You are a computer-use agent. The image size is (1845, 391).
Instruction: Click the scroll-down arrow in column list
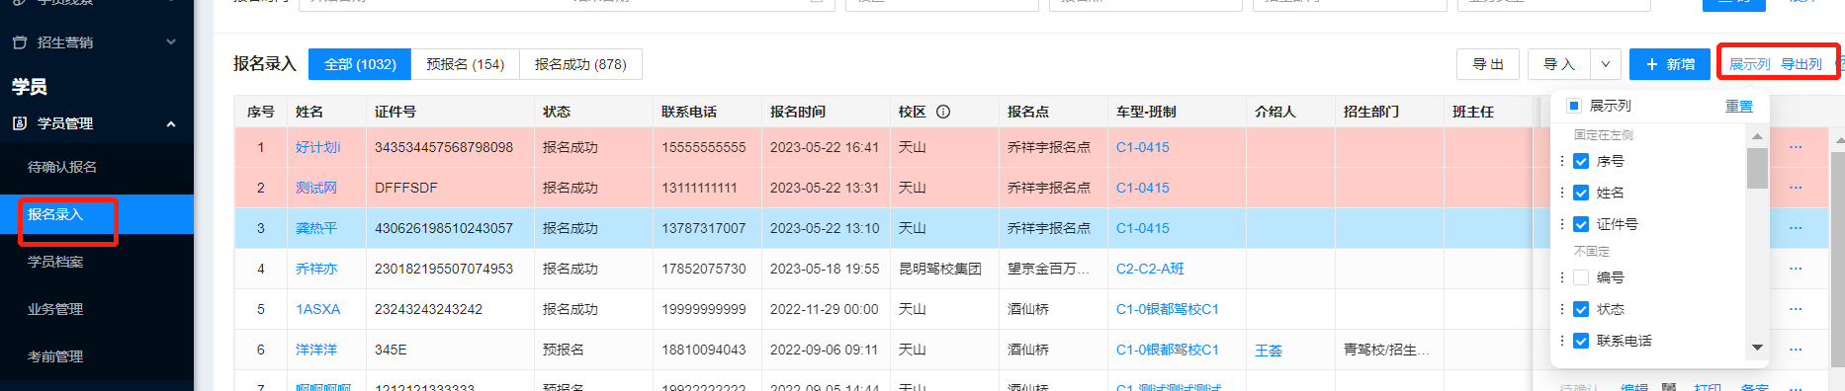pyautogui.click(x=1757, y=348)
